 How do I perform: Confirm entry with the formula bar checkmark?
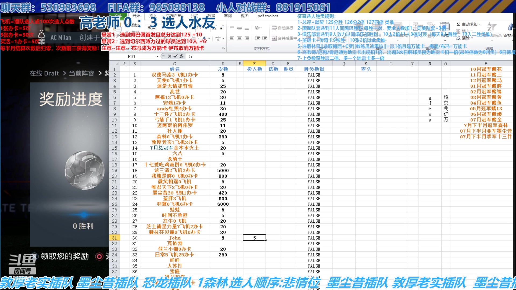click(175, 56)
